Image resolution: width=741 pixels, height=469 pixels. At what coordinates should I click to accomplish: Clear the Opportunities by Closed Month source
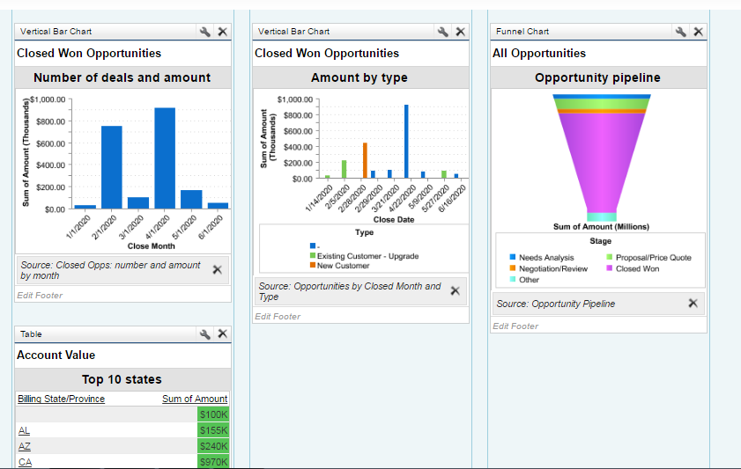coord(455,291)
